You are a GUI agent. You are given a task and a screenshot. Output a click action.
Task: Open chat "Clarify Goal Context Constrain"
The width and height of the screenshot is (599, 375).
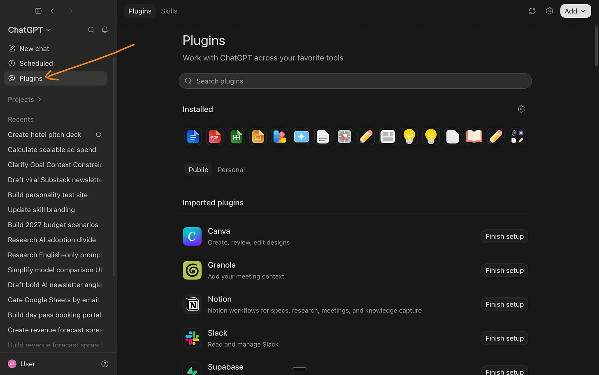[56, 165]
